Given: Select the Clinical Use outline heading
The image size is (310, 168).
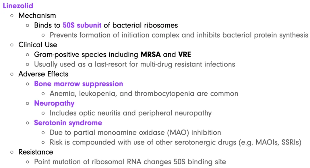Looking at the screenshot, I should (x=38, y=45).
